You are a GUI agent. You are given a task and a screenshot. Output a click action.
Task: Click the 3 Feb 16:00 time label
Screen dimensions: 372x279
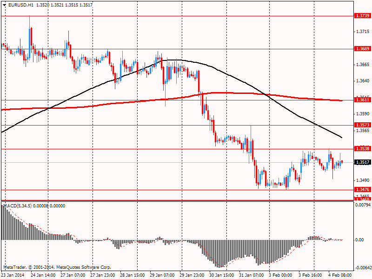311,275
